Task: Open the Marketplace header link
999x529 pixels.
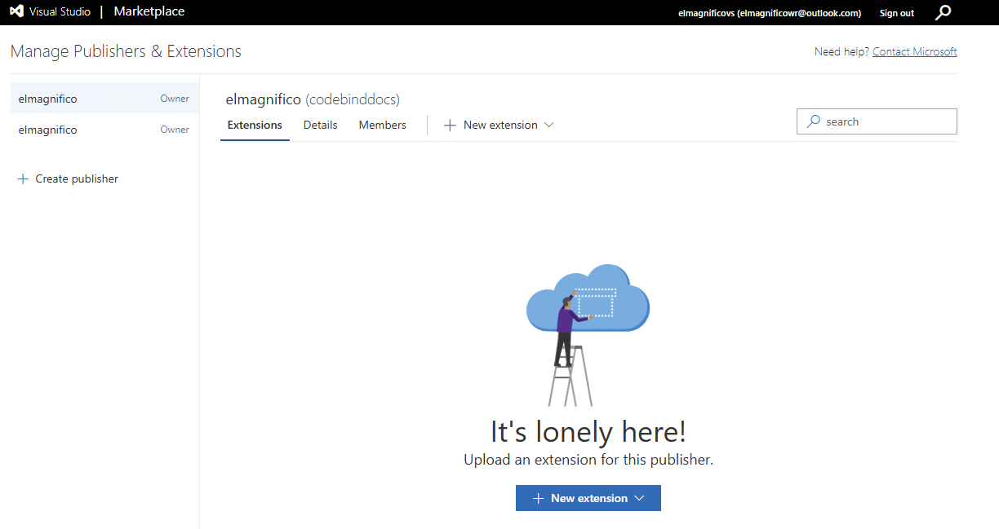Action: tap(149, 11)
